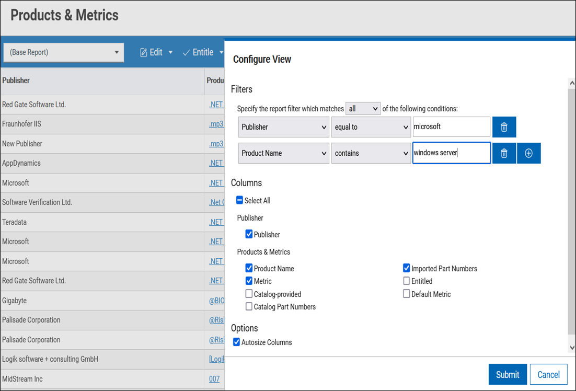Delete the Product Name filter row with trash icon
This screenshot has width=576, height=391.
tap(504, 153)
